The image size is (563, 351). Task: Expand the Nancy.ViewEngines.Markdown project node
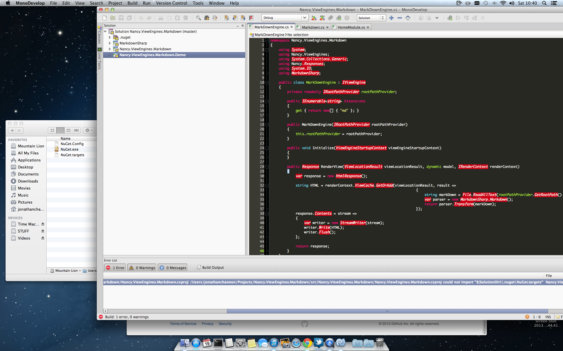click(110, 49)
